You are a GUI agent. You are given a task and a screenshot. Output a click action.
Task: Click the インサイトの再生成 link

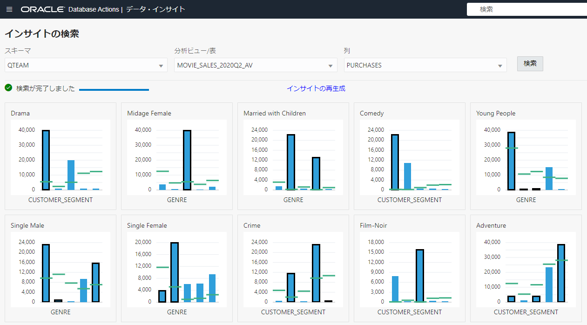pos(316,88)
